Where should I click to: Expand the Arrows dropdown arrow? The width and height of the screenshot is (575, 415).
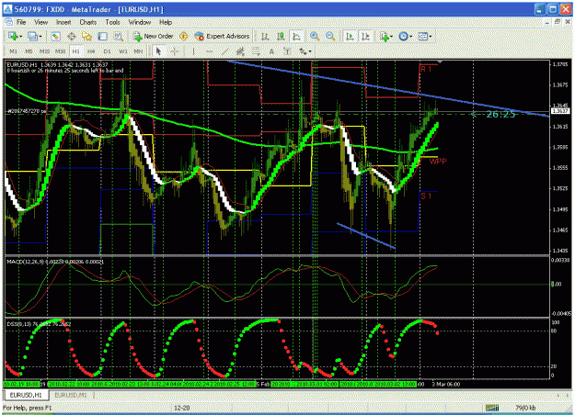pyautogui.click(x=310, y=51)
